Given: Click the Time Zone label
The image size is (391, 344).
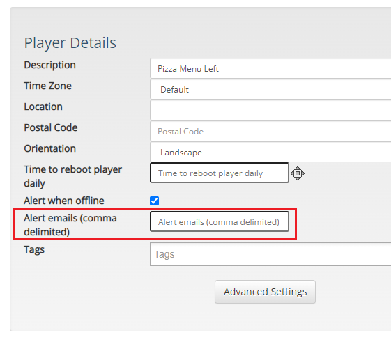Looking at the screenshot, I should point(48,86).
